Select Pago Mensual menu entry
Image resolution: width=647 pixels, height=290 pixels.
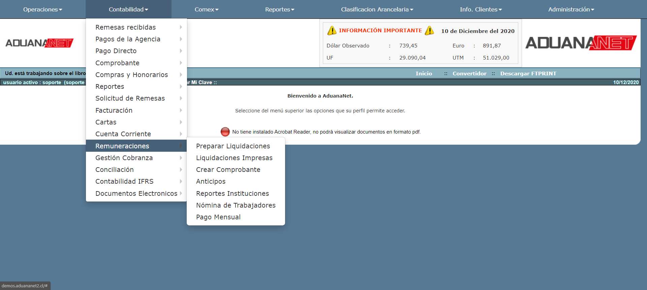218,217
